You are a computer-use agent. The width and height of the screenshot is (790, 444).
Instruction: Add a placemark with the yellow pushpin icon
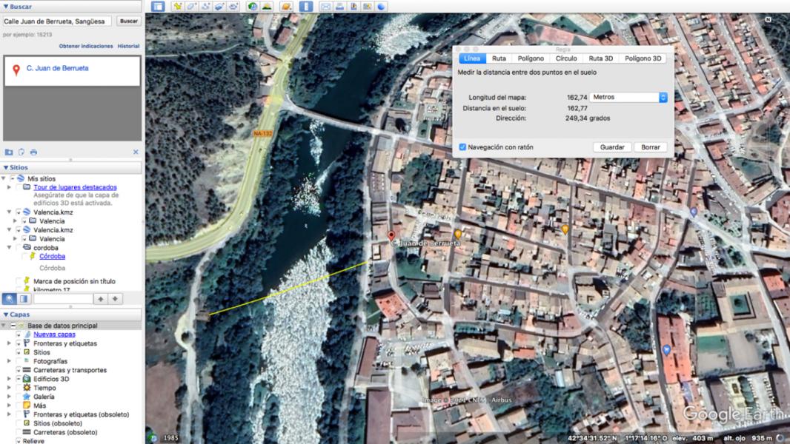(x=178, y=6)
